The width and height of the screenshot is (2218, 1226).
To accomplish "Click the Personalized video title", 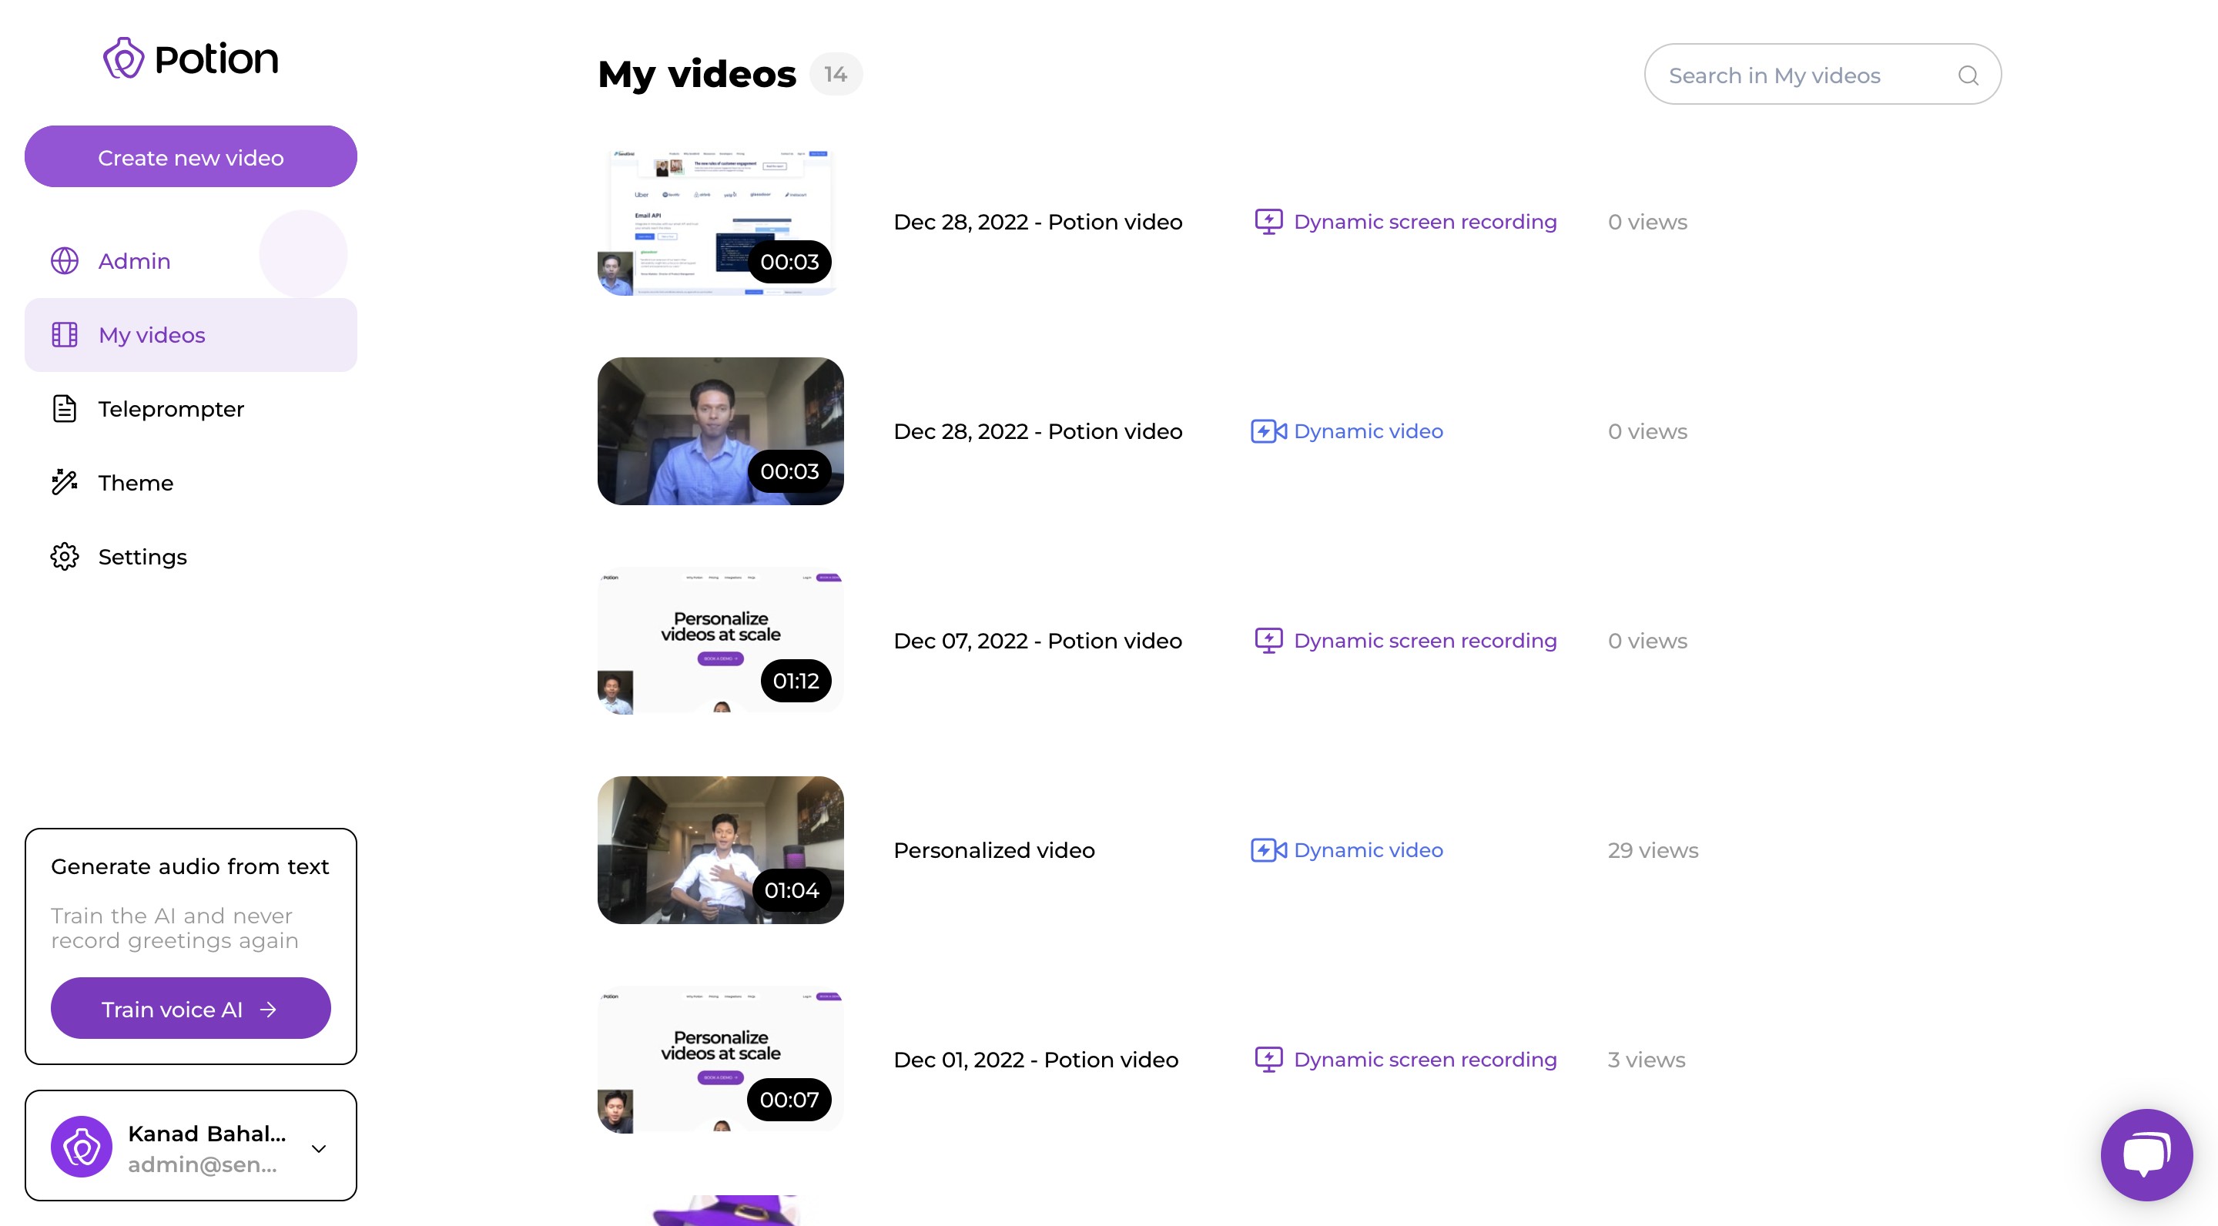I will point(993,851).
